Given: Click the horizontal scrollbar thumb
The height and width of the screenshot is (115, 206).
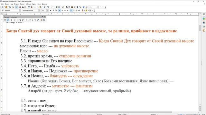Looking at the screenshot, I should pos(98,112).
